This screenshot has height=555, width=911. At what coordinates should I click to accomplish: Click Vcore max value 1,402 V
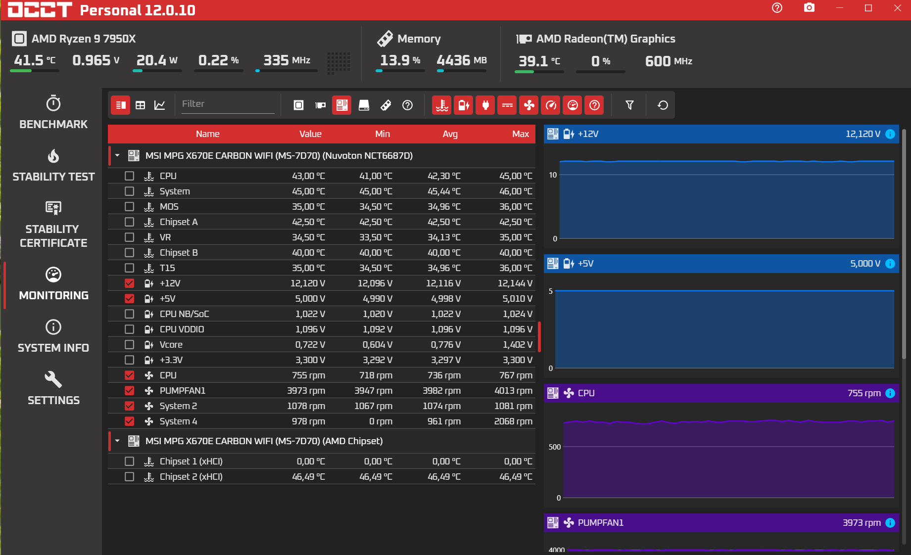pyautogui.click(x=518, y=345)
